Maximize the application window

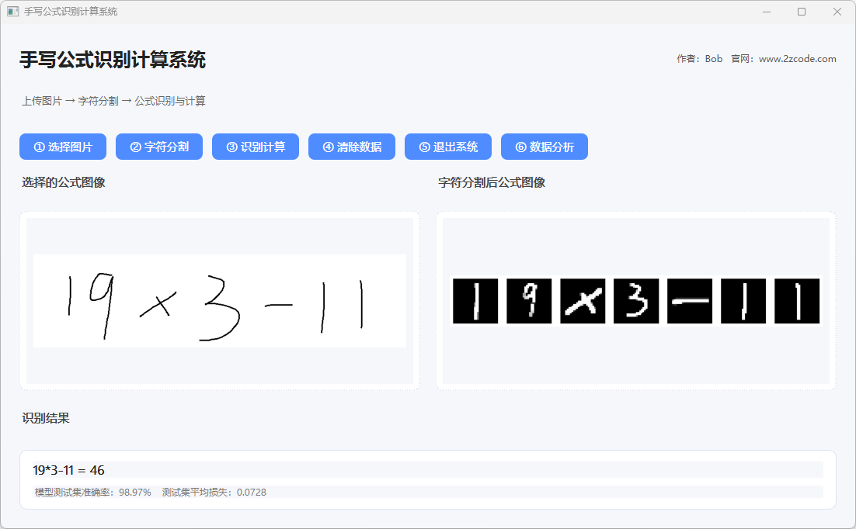(x=802, y=12)
